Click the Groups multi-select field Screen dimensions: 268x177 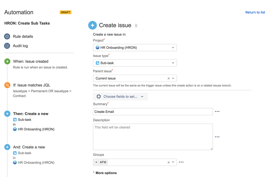point(135,162)
